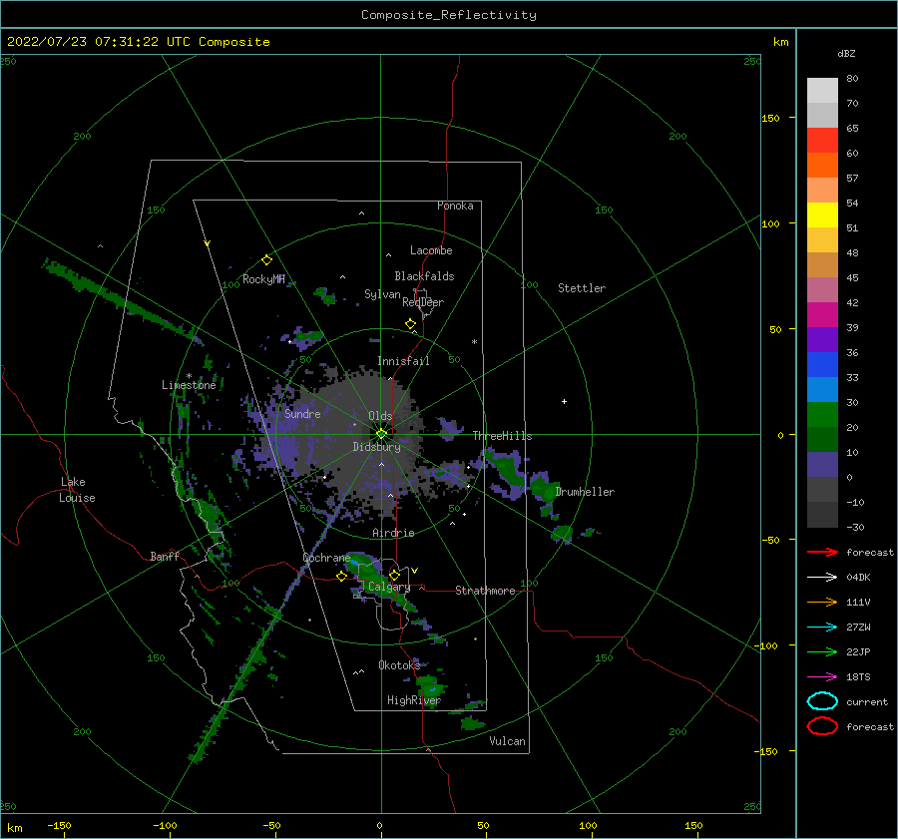Click the yellow diamond marker below RedDeer
The width and height of the screenshot is (898, 839).
[411, 324]
